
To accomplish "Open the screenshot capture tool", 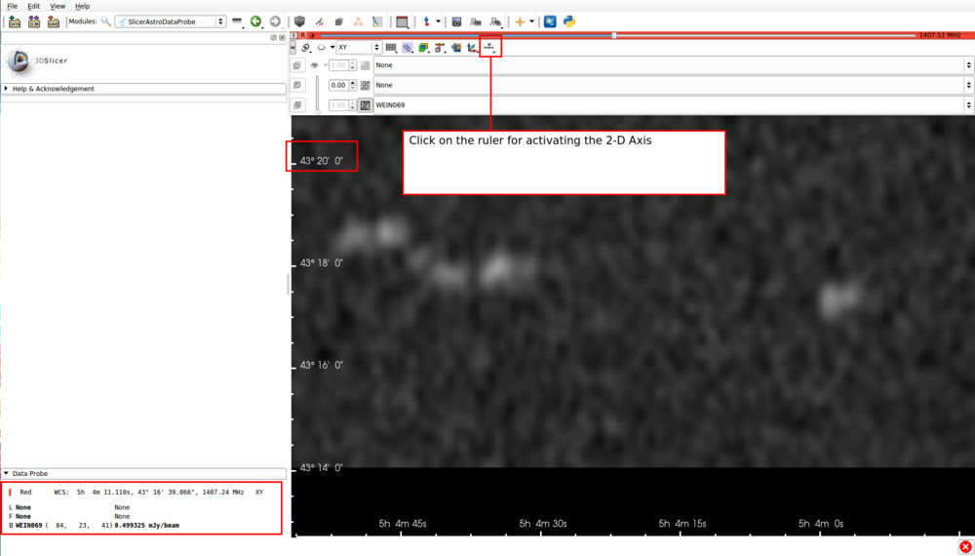I will click(x=456, y=21).
